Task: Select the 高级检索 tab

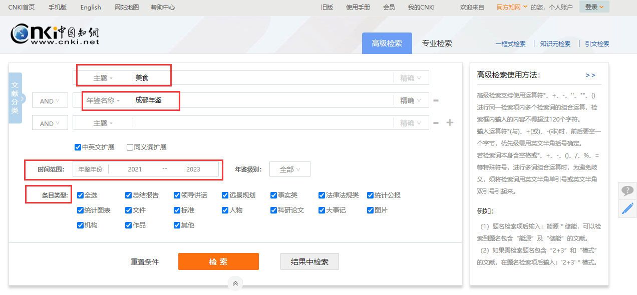Action: pos(387,43)
